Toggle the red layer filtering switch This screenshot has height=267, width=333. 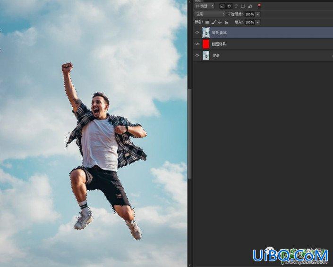click(x=259, y=6)
